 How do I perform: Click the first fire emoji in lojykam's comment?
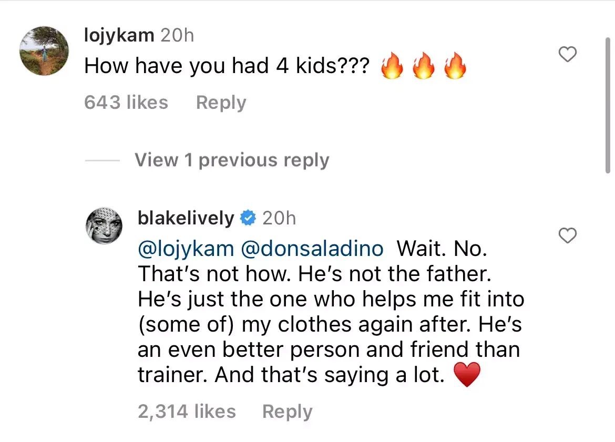tap(393, 65)
